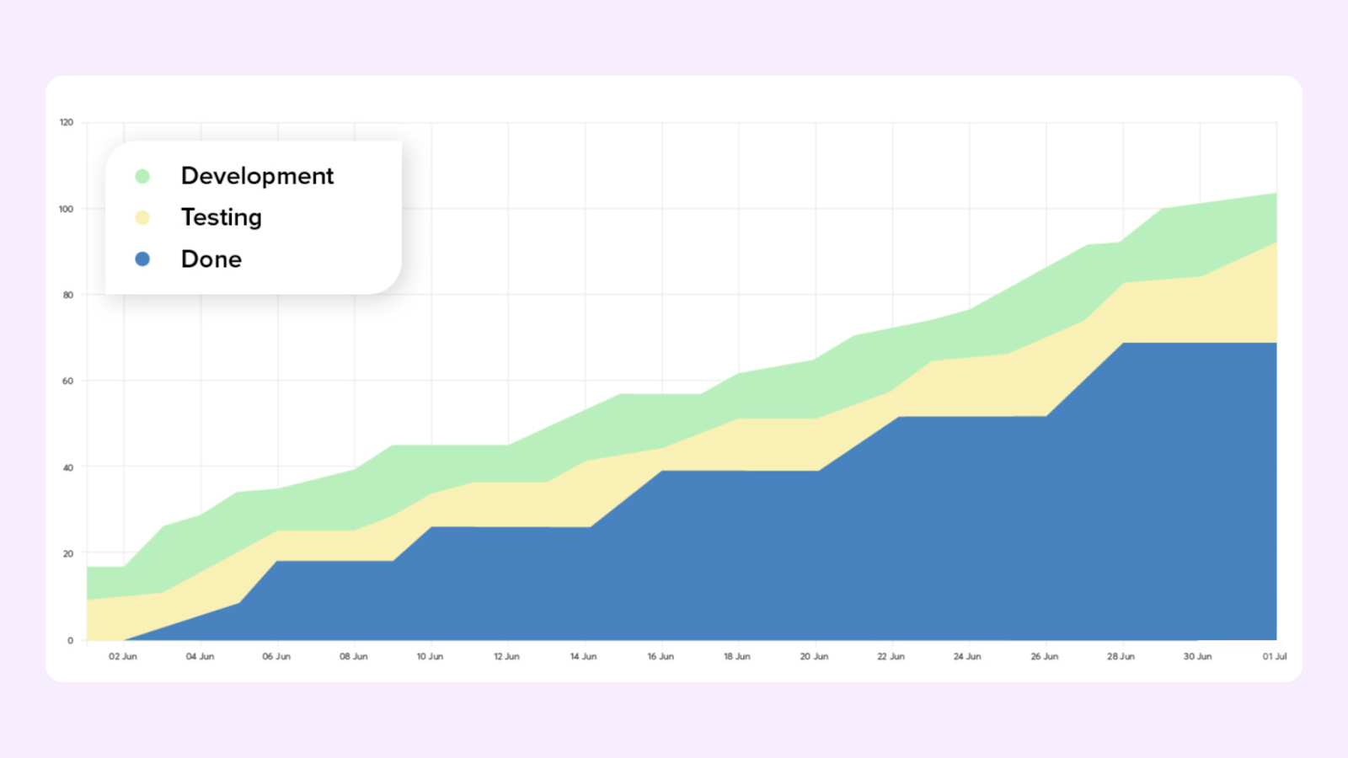The height and width of the screenshot is (758, 1348).
Task: Click the 30 Jun date label
Action: click(x=1197, y=656)
